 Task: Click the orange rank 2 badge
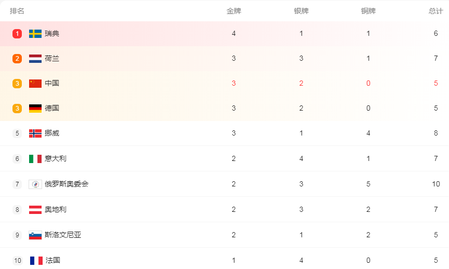tap(17, 58)
